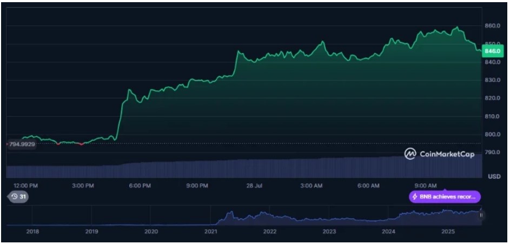Click the 2021 year label on overview
This screenshot has width=510, height=244.
[x=210, y=232]
